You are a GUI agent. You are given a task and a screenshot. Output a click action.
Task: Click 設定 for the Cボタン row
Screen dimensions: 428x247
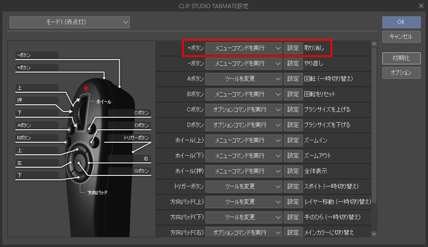pos(293,110)
